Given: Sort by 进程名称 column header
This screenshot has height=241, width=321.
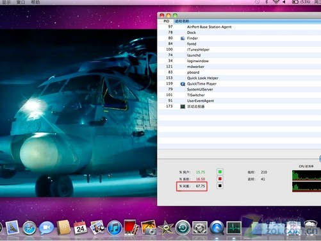Looking at the screenshot, I should 247,21.
